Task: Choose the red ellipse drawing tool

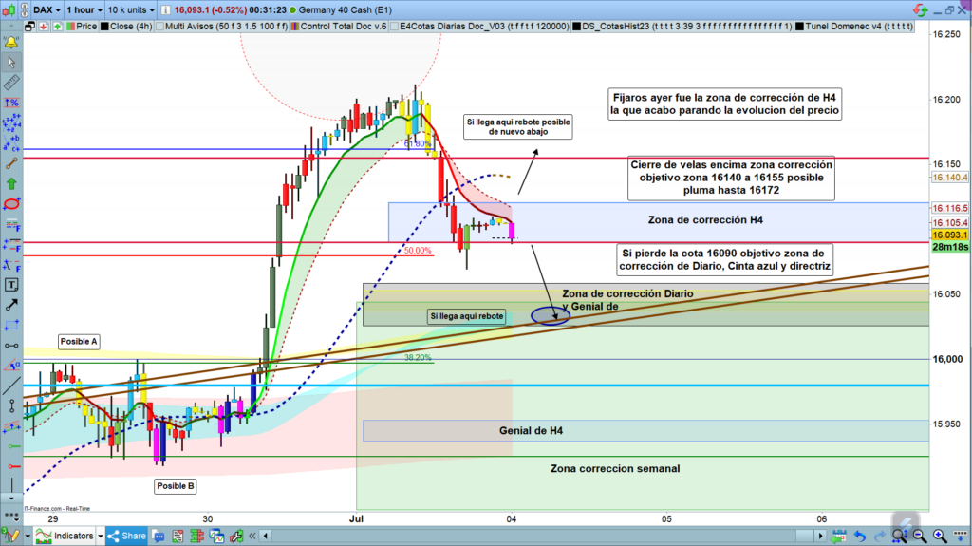Action: point(11,203)
